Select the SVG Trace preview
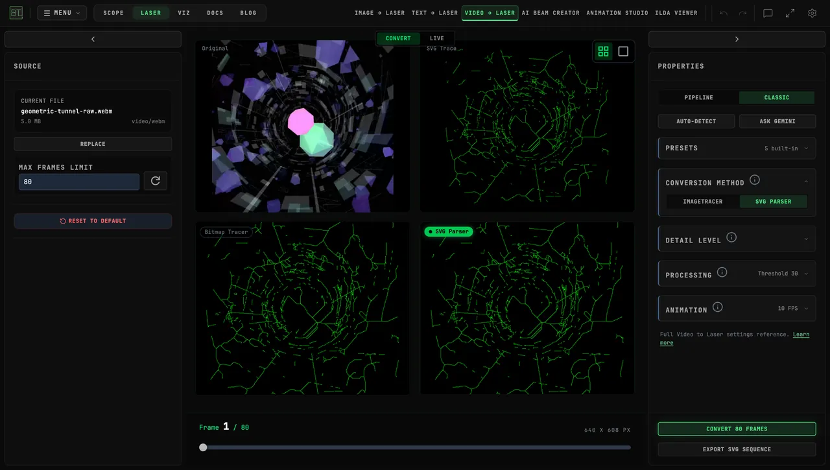The image size is (830, 470). 527,126
